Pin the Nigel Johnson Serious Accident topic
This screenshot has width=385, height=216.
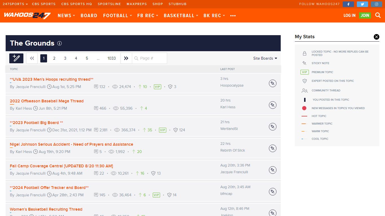point(273,148)
